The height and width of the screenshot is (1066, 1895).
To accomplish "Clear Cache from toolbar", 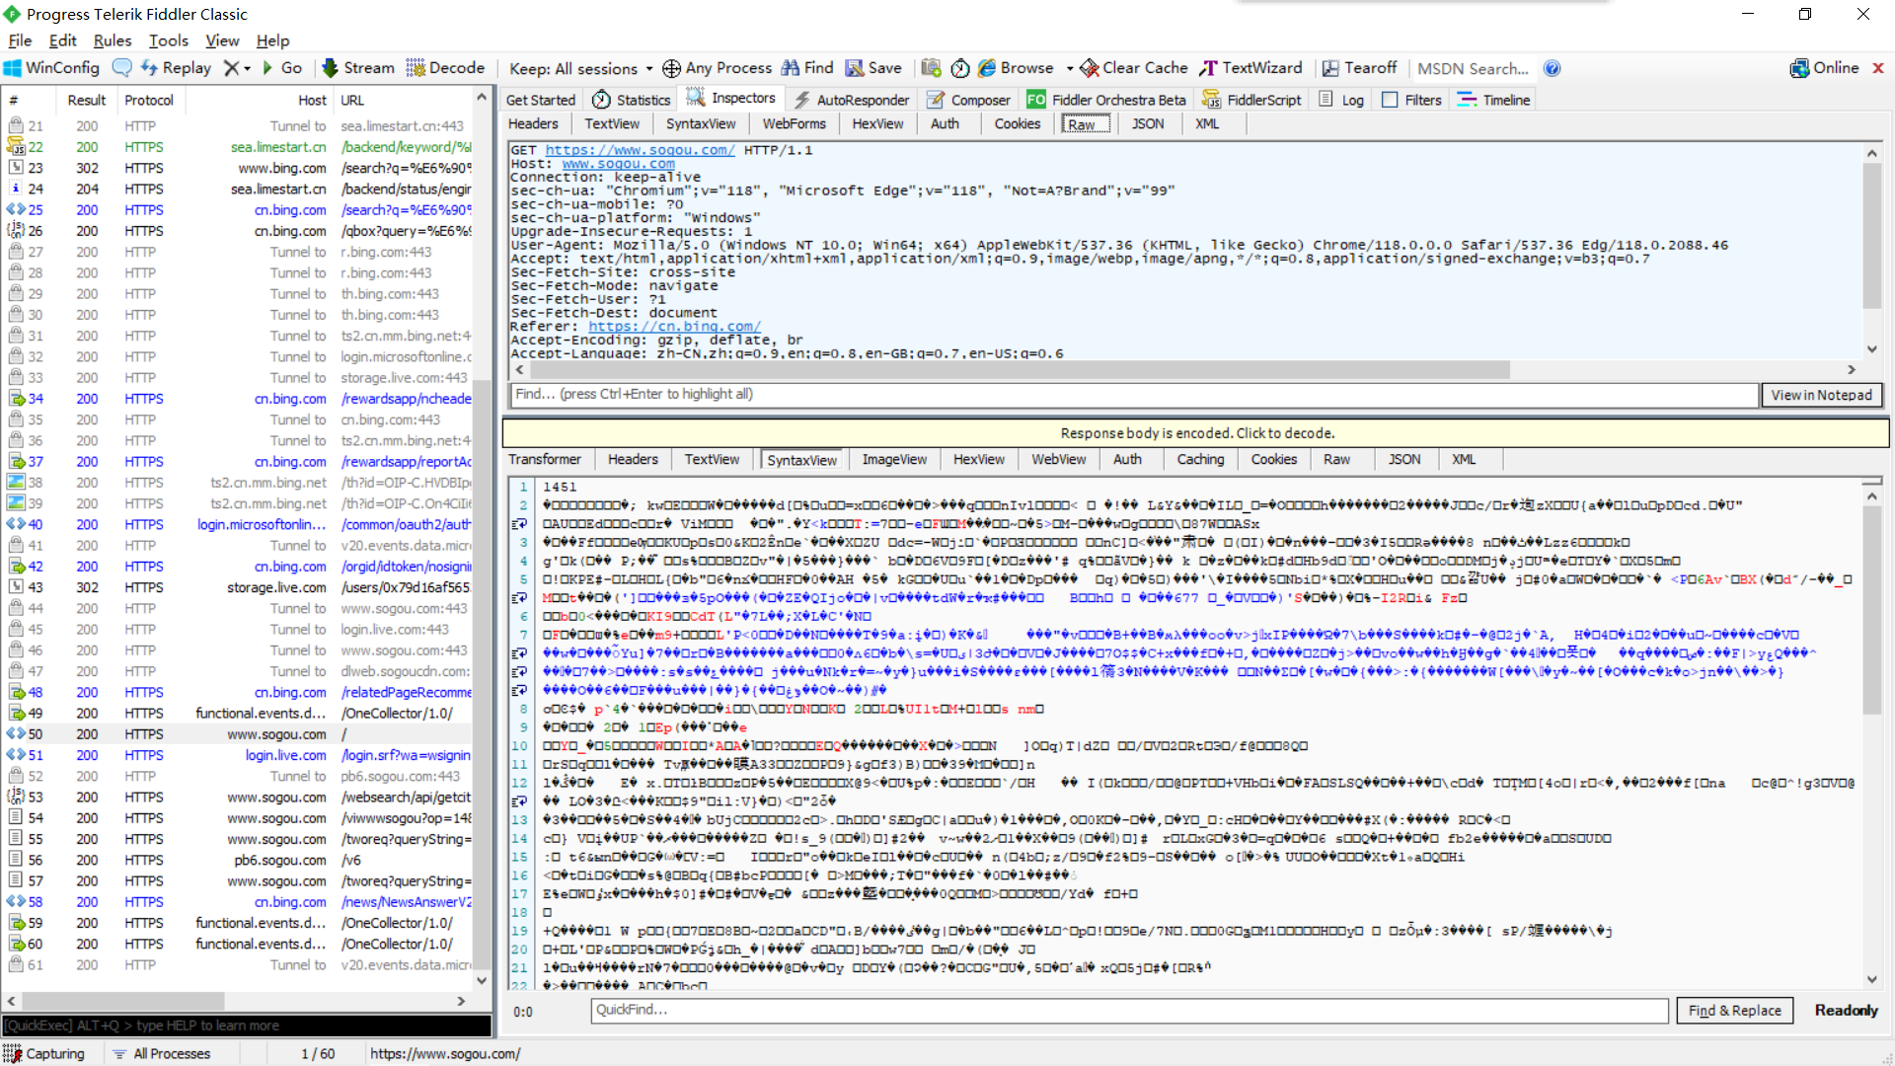I will (x=1134, y=68).
